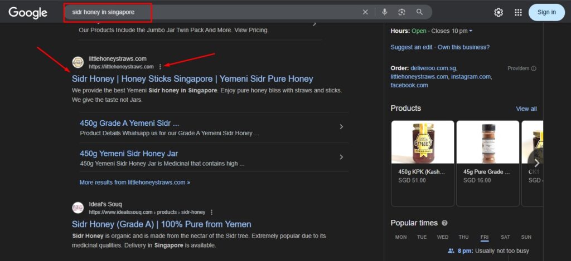Click the Providers info icon
This screenshot has height=261, width=571.
[534, 68]
